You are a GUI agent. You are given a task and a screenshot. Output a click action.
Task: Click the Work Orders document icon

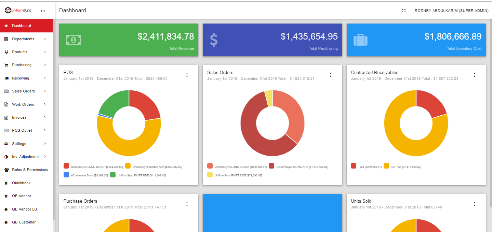tap(6, 105)
